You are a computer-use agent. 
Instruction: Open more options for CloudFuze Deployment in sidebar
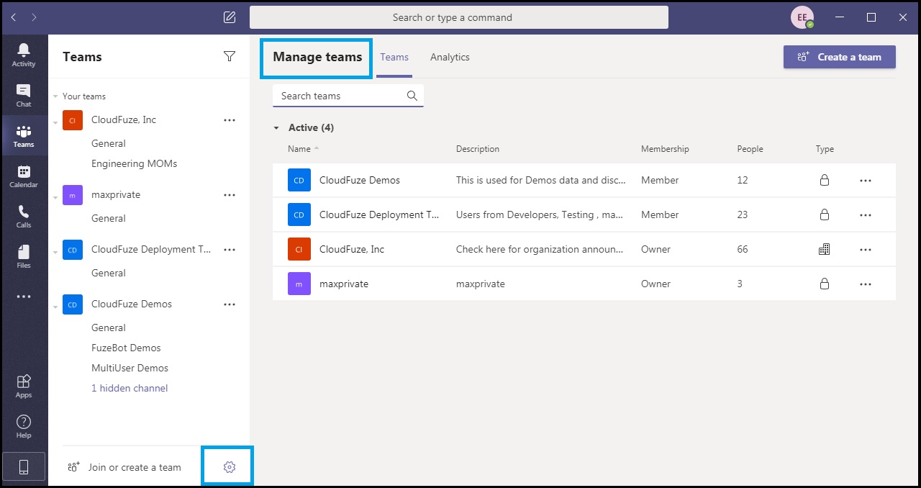[x=230, y=250]
